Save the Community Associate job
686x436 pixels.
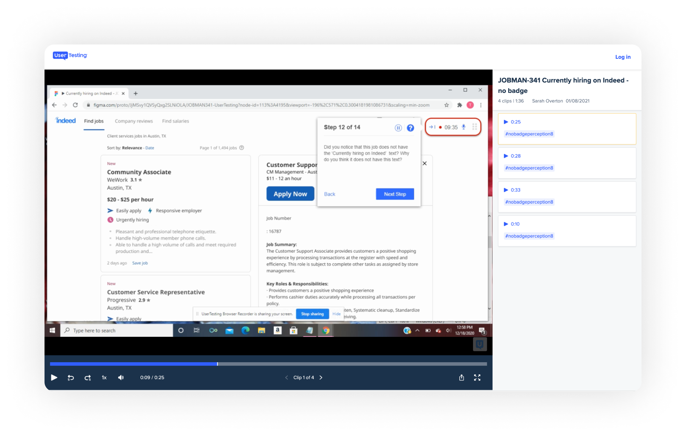pos(140,263)
